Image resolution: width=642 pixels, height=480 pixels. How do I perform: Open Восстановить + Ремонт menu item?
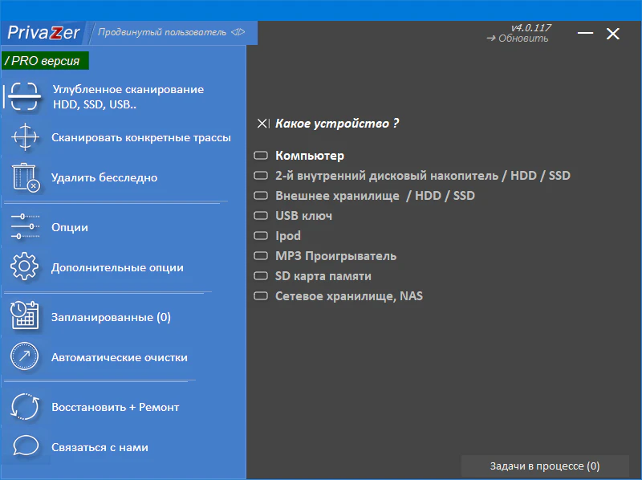[115, 407]
